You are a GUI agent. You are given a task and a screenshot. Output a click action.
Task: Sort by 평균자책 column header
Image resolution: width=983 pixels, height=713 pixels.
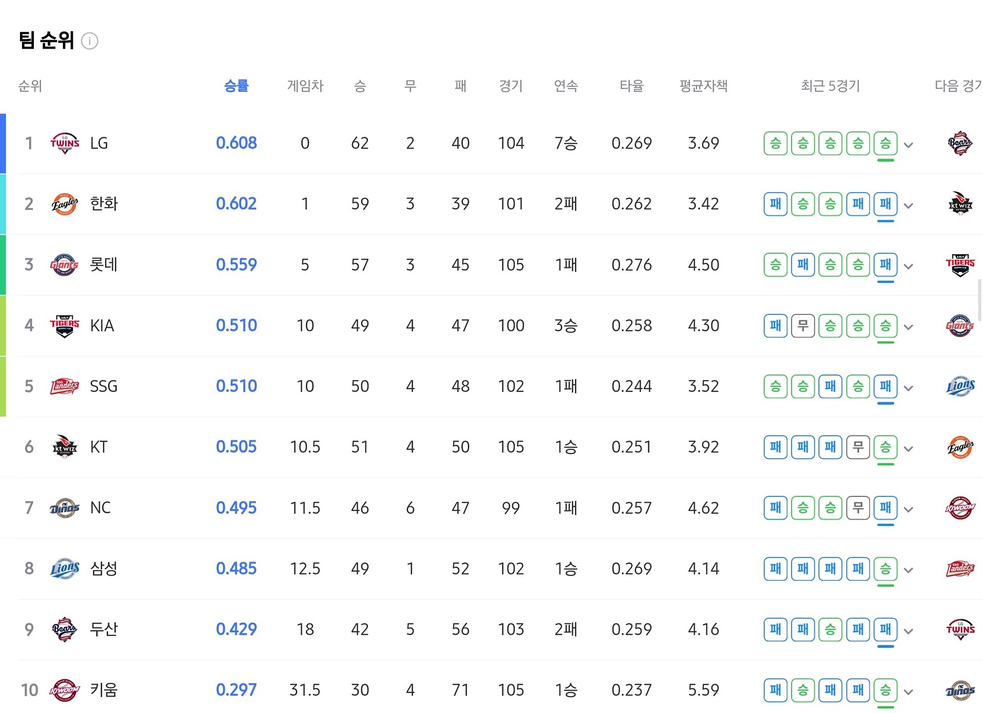(703, 86)
